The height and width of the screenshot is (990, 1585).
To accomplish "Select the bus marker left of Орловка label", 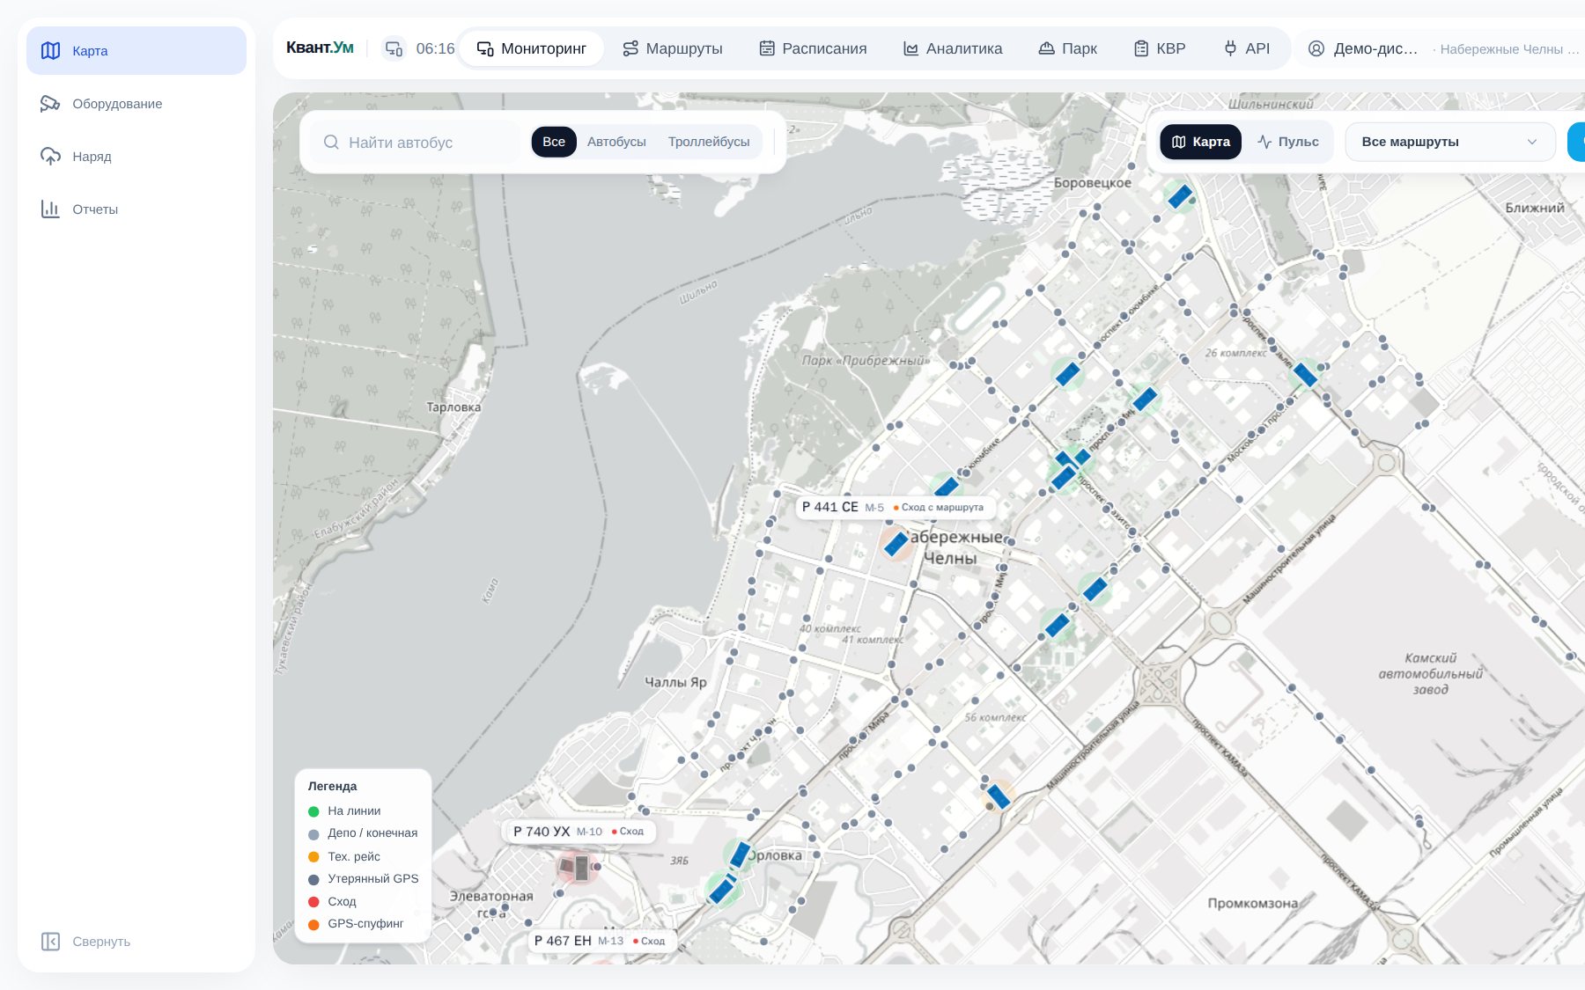I will point(739,854).
